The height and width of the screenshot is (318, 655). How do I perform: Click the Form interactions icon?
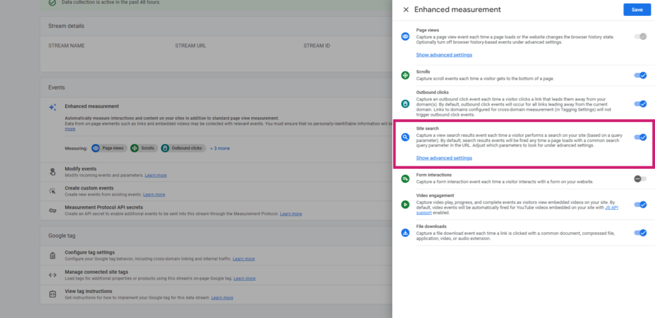tap(405, 179)
